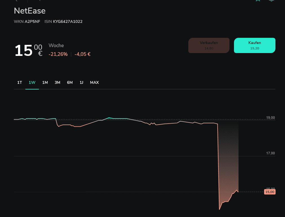
Task: Click the -21,26% weekly change
Action: click(58, 54)
